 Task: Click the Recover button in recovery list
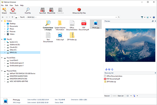point(107,96)
